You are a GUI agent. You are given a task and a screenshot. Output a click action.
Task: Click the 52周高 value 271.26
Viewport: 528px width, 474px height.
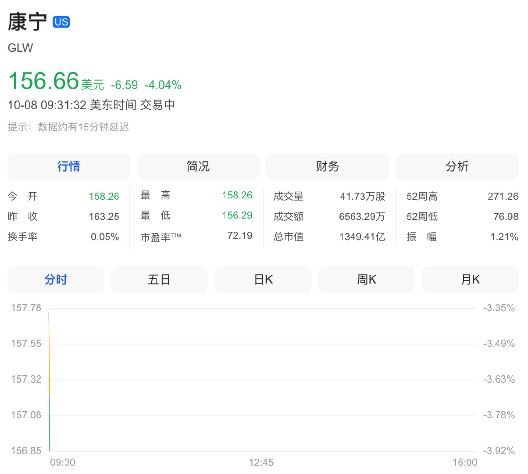click(x=503, y=196)
